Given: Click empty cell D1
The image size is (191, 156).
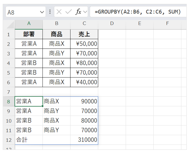Looking at the screenshot, I should click(112, 34).
